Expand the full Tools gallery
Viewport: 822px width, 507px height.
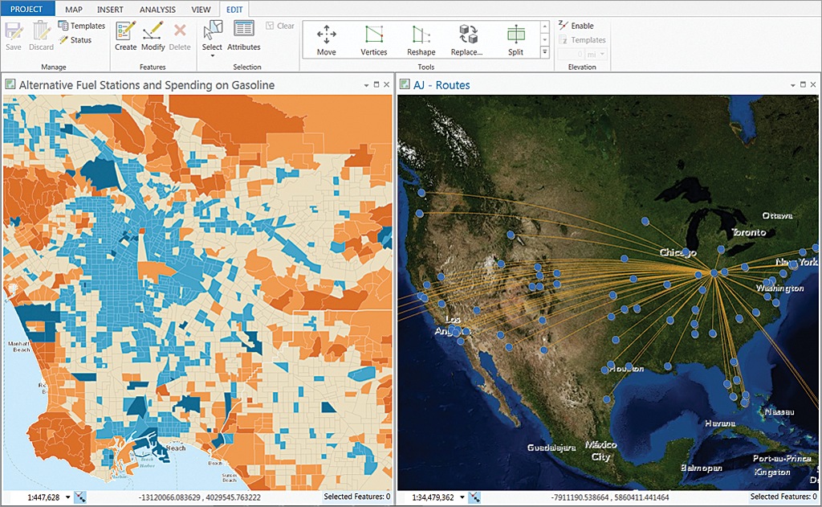(x=545, y=51)
